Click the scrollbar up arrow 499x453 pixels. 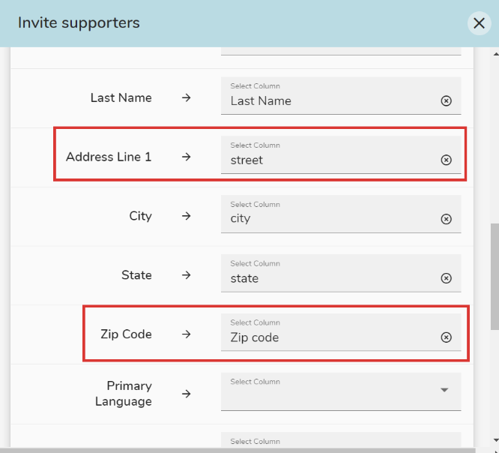(496, 54)
